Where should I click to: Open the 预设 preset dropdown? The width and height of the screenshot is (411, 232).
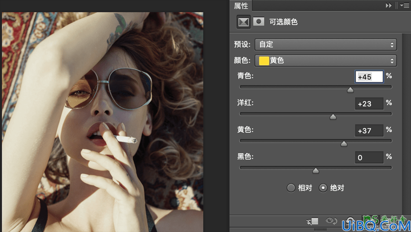pos(325,44)
